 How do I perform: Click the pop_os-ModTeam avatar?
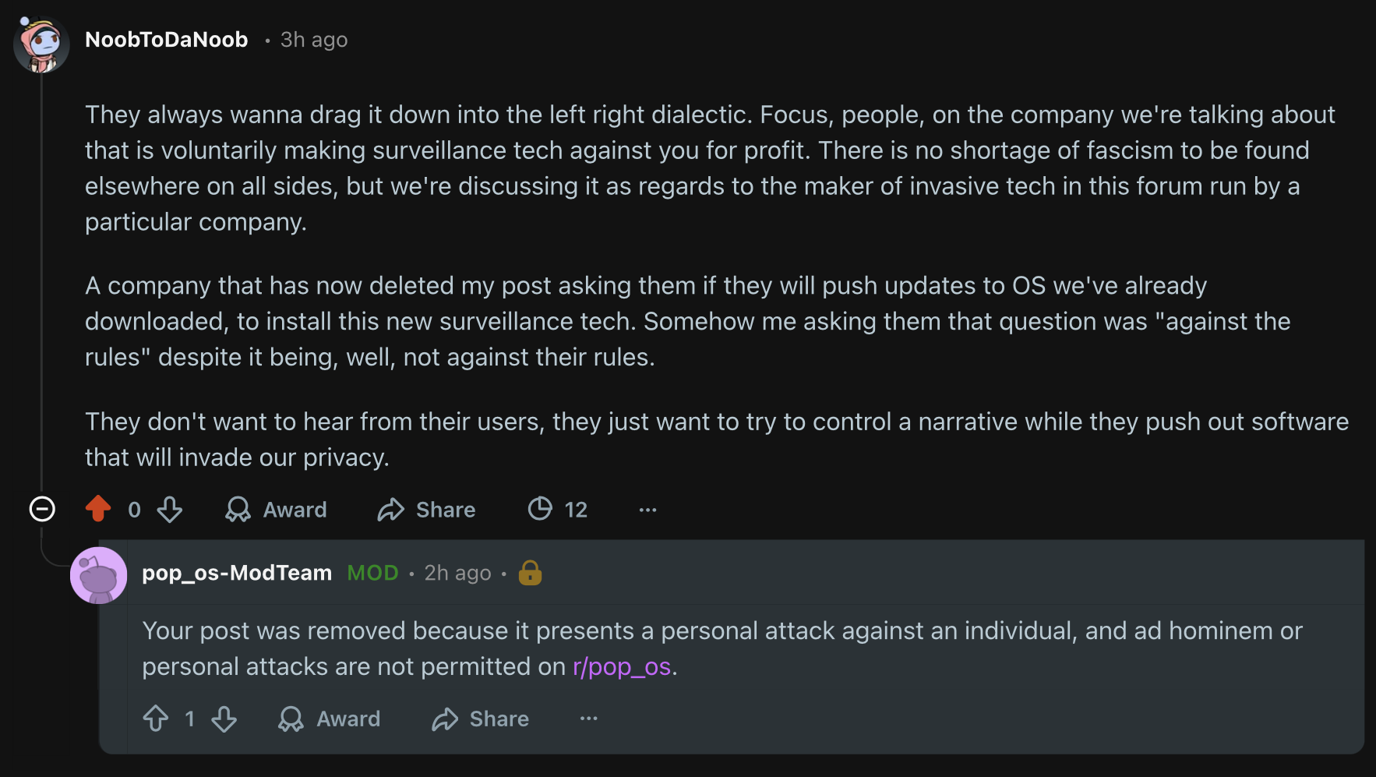[99, 575]
